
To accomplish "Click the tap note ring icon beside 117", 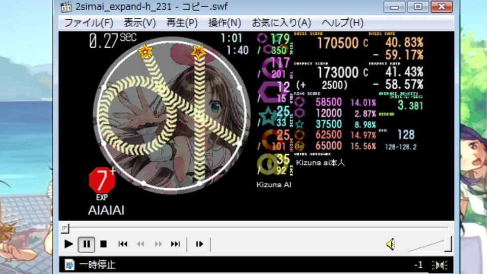I will pyautogui.click(x=271, y=68).
